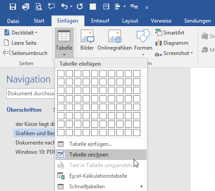Open the Datei tab

point(13,21)
